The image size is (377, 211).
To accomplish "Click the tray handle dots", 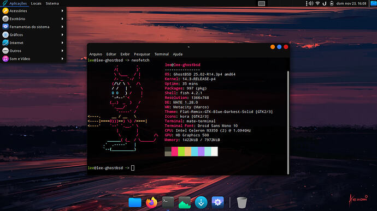I will click(x=307, y=3).
